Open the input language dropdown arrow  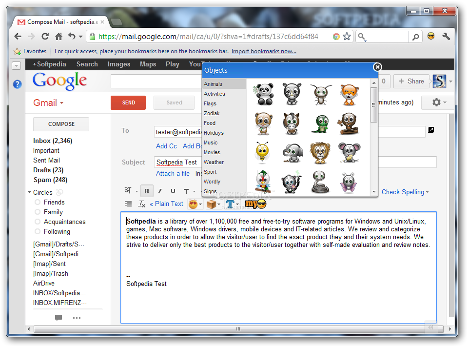click(x=136, y=192)
